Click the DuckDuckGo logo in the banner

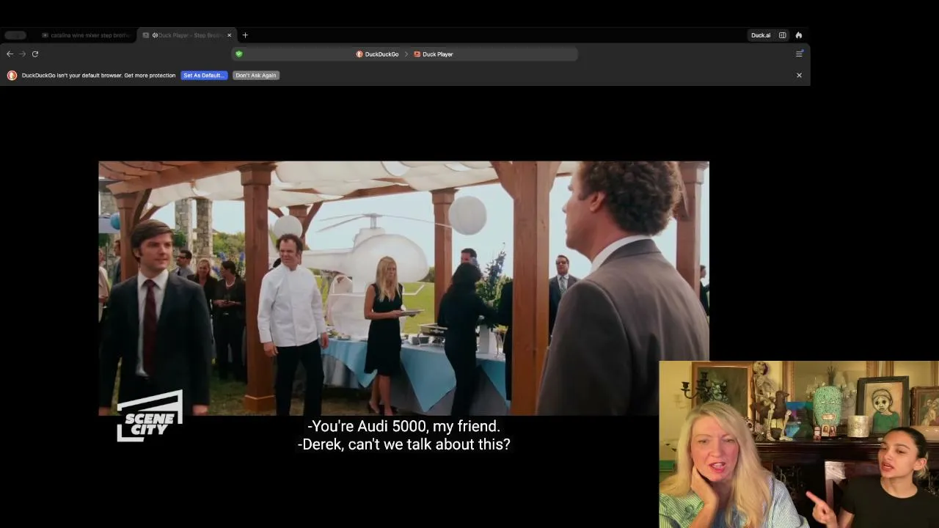click(x=12, y=75)
